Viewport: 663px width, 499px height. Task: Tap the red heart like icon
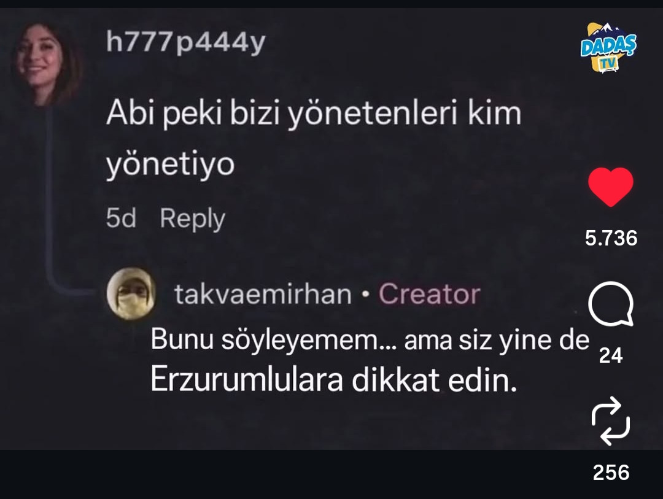[x=611, y=187]
